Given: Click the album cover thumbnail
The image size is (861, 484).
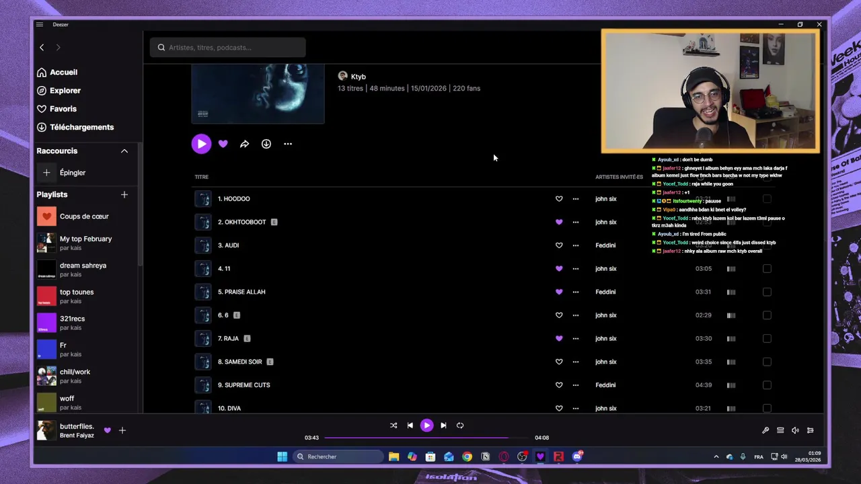Looking at the screenshot, I should [x=258, y=94].
